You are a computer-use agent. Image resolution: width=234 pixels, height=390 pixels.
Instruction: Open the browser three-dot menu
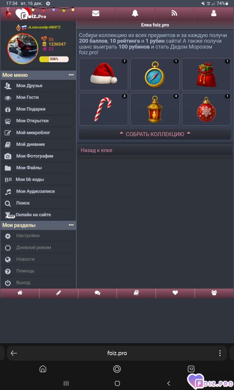[x=220, y=353]
